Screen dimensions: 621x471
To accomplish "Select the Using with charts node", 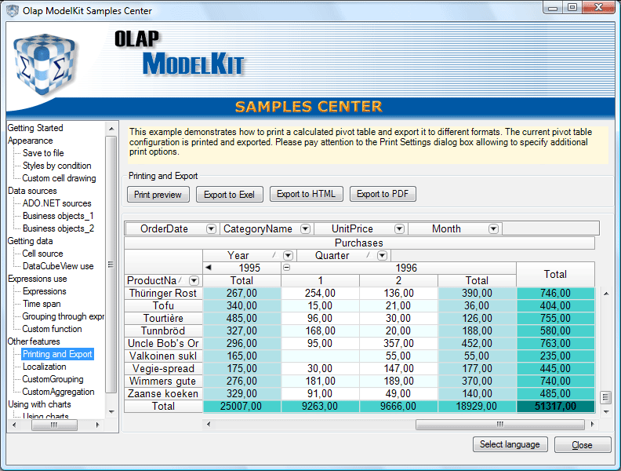I will point(39,404).
